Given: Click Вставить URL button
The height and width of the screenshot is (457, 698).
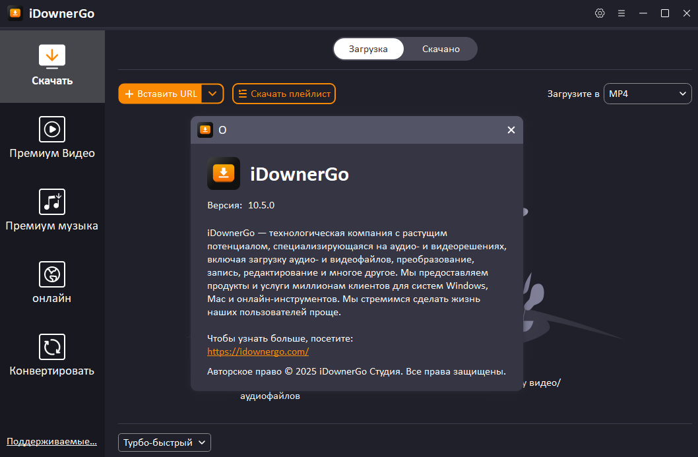Looking at the screenshot, I should (160, 94).
